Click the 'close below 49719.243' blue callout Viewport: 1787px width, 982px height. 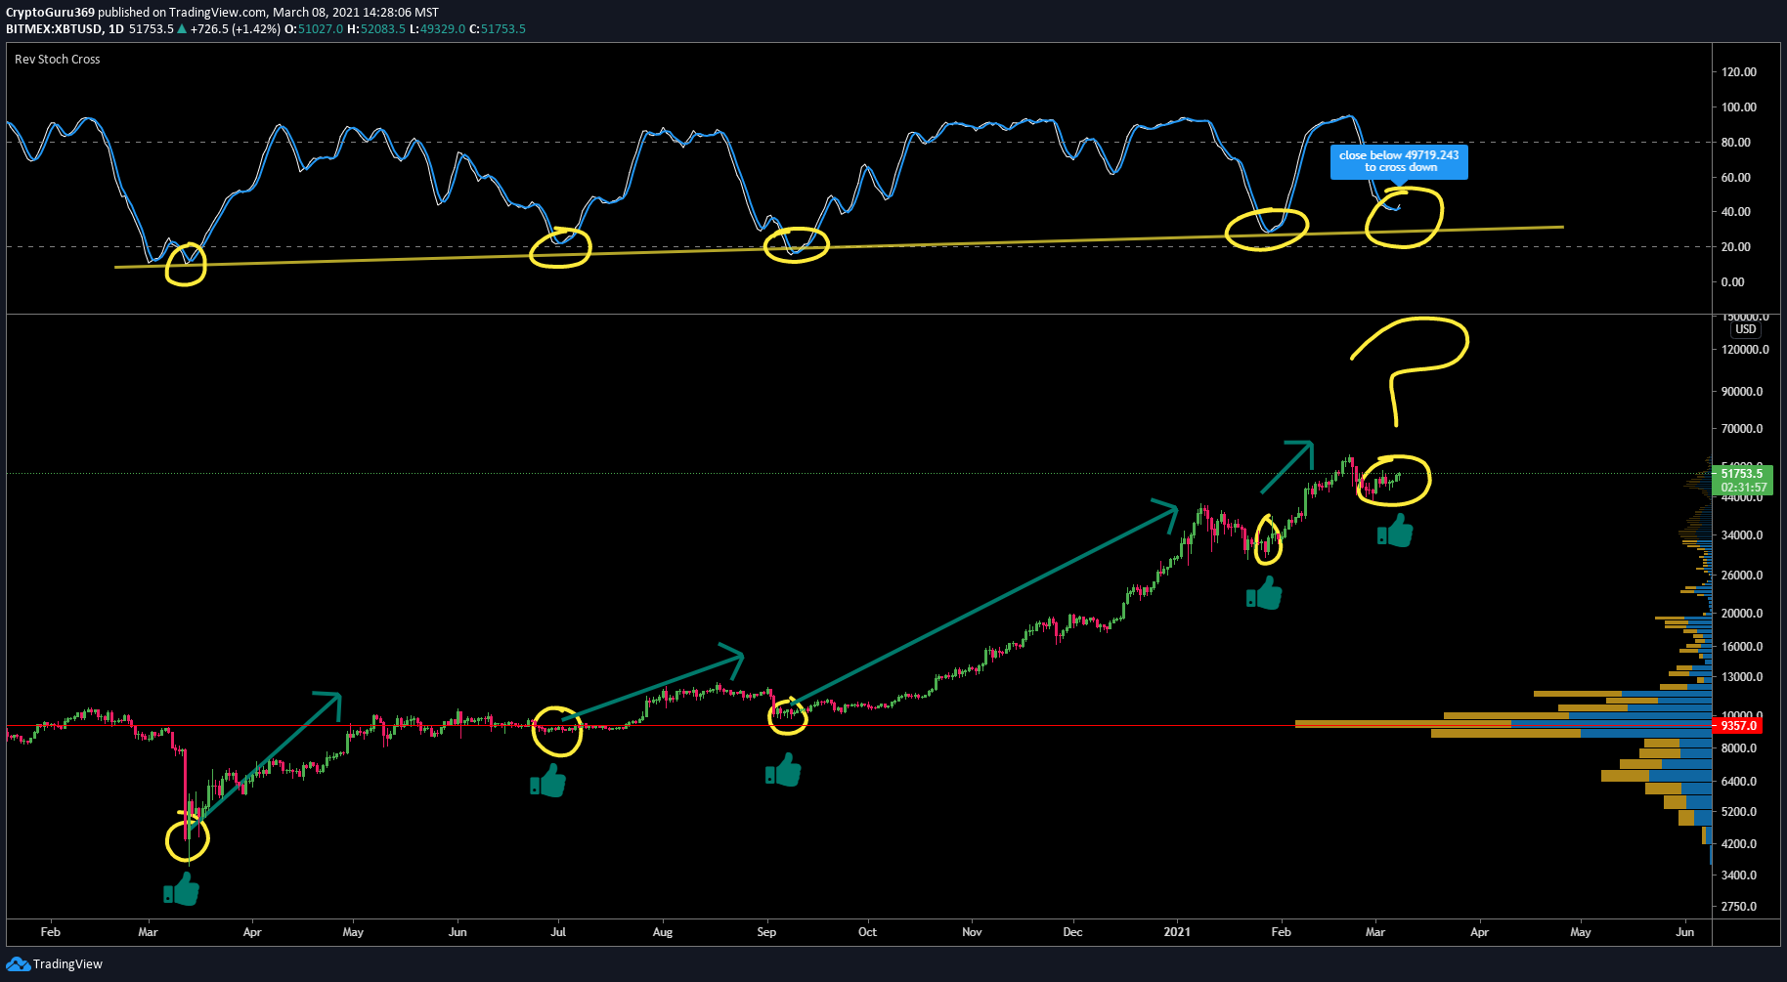tap(1398, 161)
